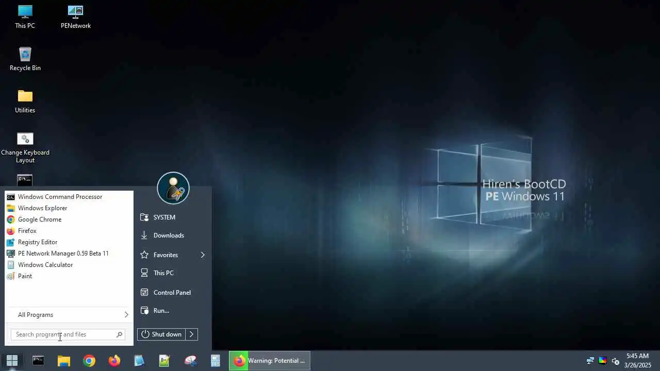This screenshot has width=660, height=371.
Task: Launch Firefox from the Start menu program list
Action: (x=69, y=231)
